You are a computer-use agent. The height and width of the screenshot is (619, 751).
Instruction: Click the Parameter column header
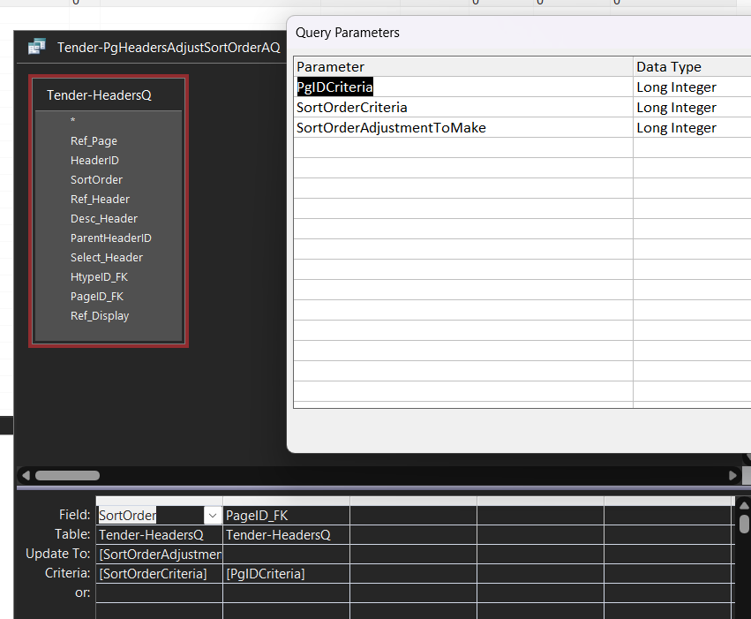point(463,66)
